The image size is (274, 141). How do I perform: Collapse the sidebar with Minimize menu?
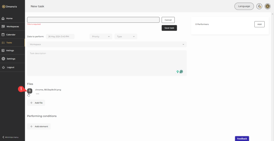[11, 137]
